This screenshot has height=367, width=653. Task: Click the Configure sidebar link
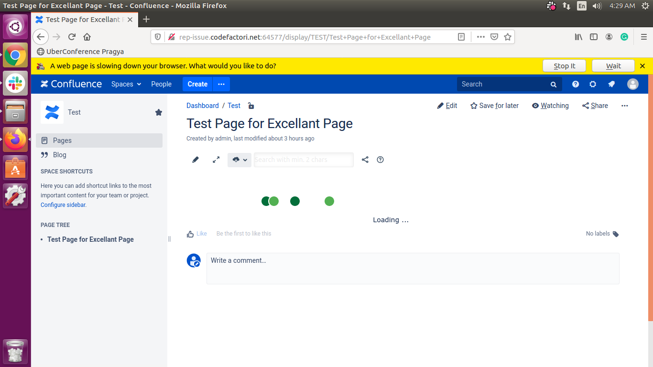click(x=63, y=205)
